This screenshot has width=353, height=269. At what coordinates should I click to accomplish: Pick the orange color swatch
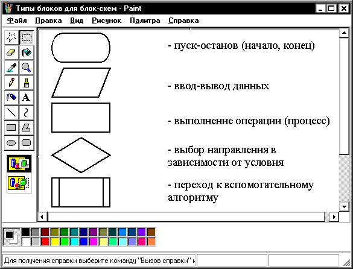pos(151,242)
